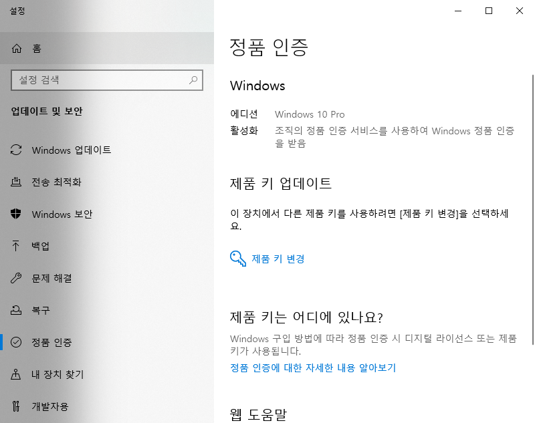The width and height of the screenshot is (535, 423).
Task: Click the 활성화 label
Action: 244,130
